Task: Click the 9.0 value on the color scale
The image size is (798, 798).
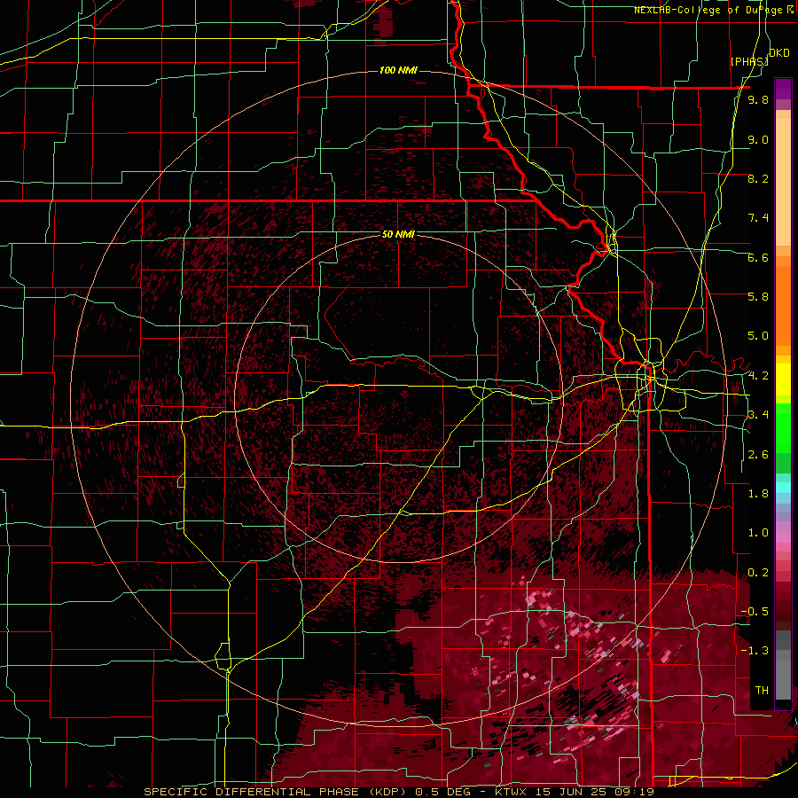Action: click(x=758, y=139)
